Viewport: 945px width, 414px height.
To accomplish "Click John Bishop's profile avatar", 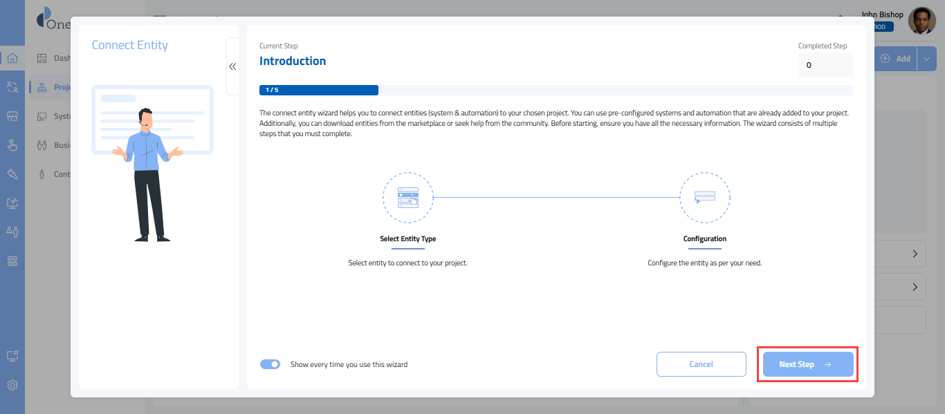I will 921,21.
